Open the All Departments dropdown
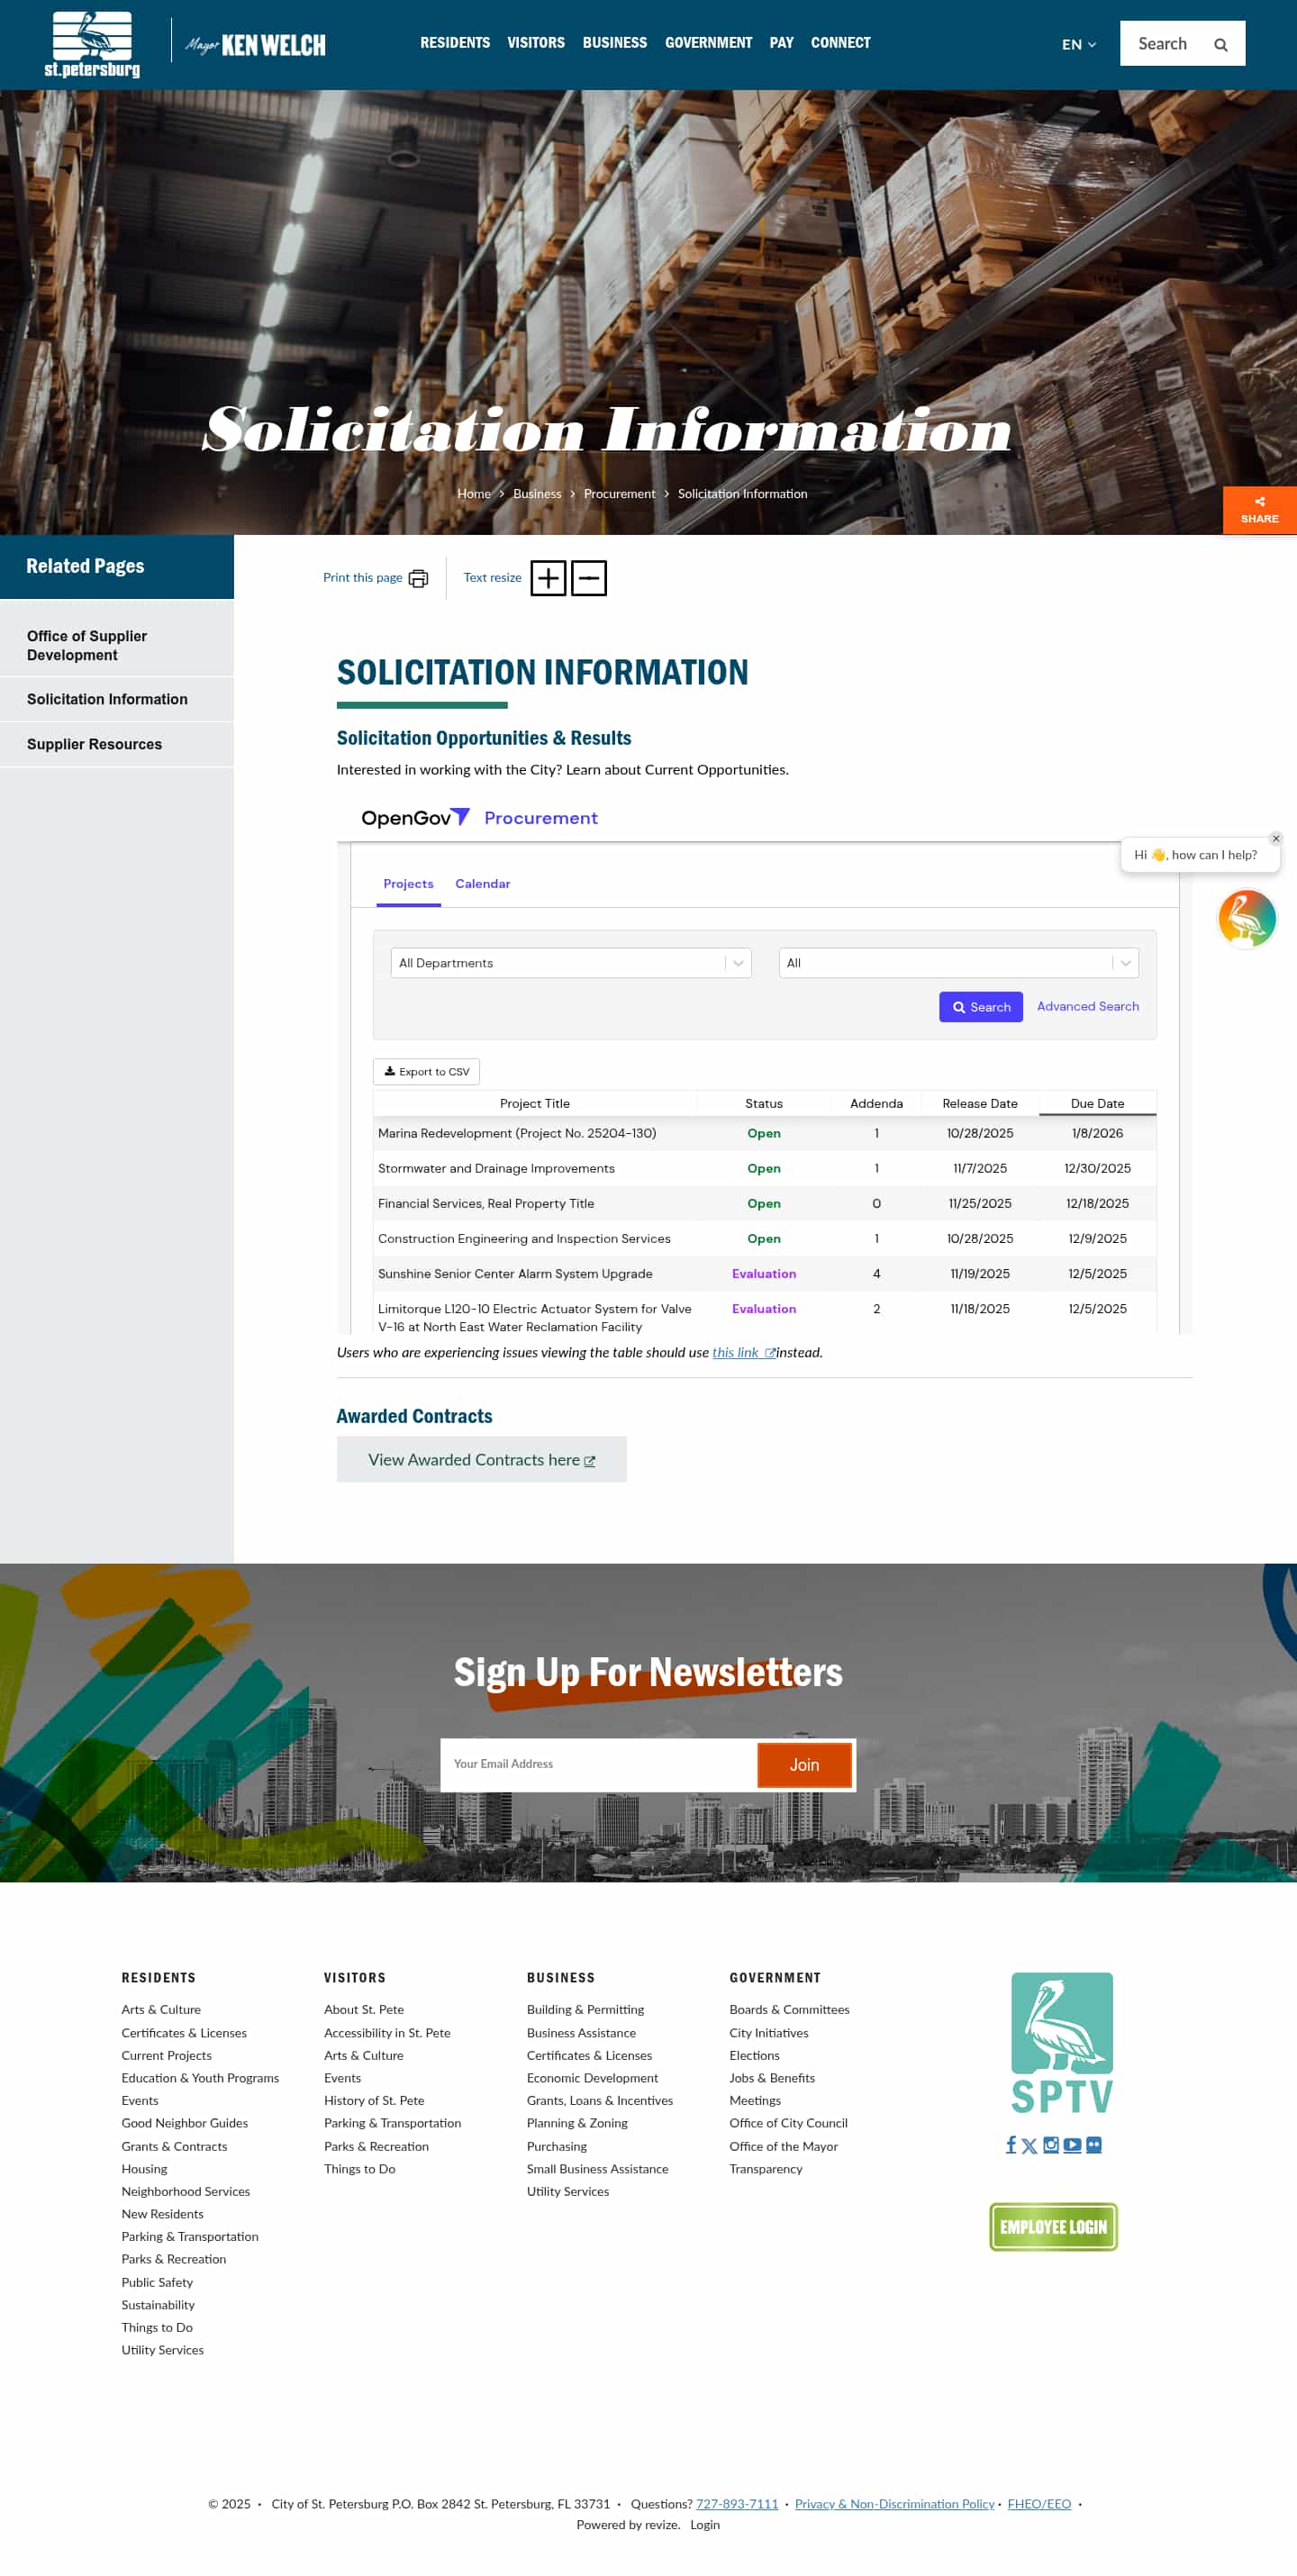This screenshot has height=2576, width=1297. pos(570,963)
